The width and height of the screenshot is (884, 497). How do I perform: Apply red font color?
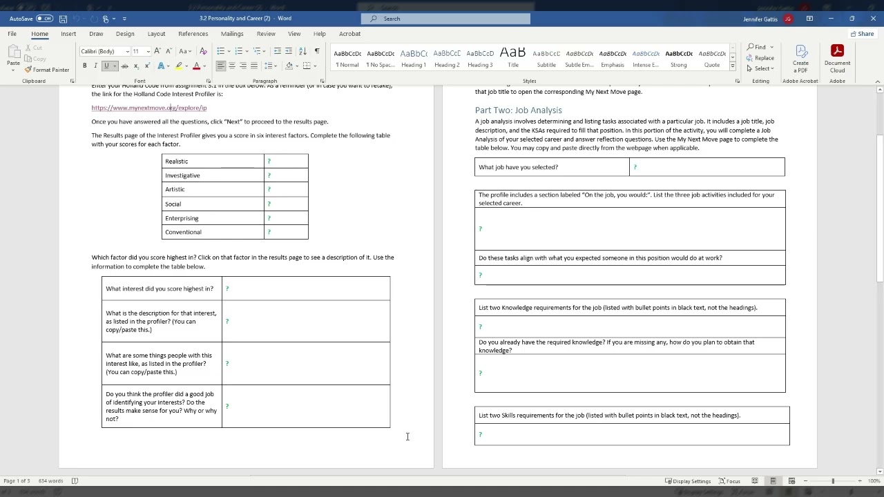[196, 66]
